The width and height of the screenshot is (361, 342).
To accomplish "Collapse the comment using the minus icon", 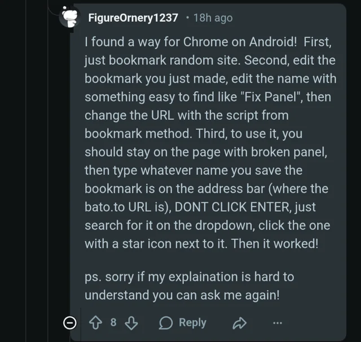I will (69, 323).
